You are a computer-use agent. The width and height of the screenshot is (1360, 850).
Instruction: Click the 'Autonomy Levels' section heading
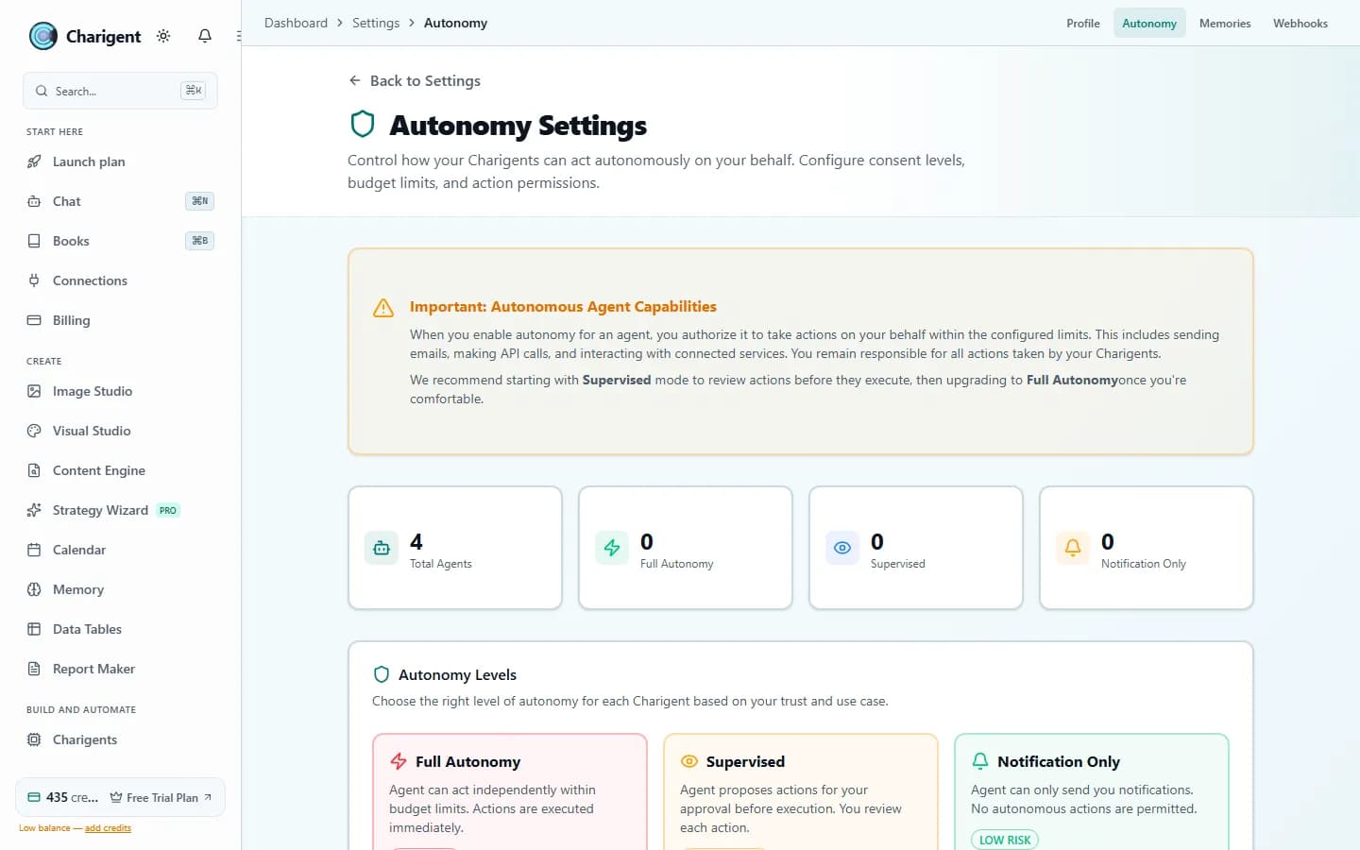click(x=457, y=674)
